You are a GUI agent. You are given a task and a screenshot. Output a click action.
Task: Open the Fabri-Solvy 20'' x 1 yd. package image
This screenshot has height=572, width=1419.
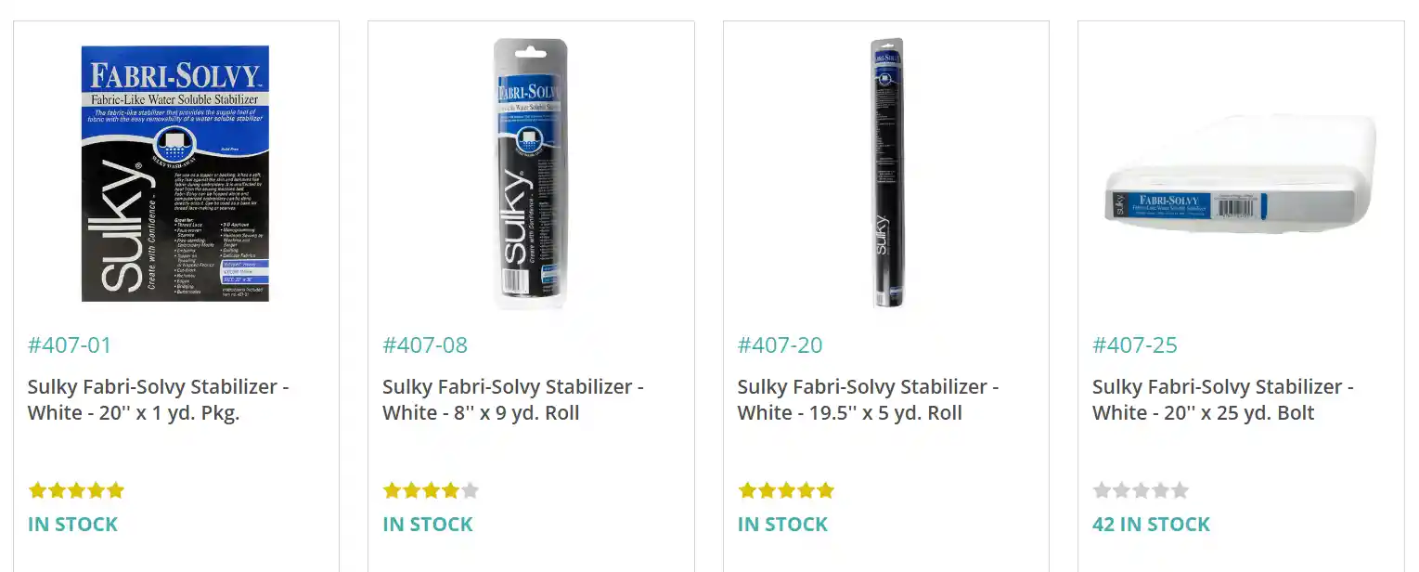pos(175,174)
